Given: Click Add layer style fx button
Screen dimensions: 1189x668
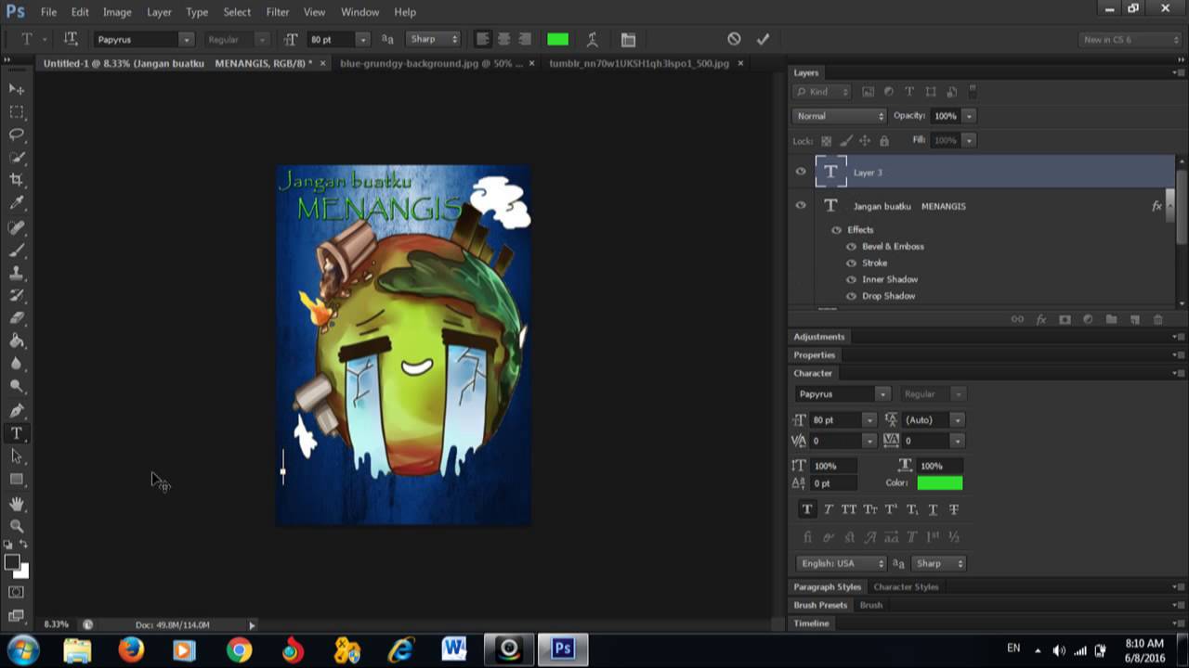Looking at the screenshot, I should point(1041,319).
